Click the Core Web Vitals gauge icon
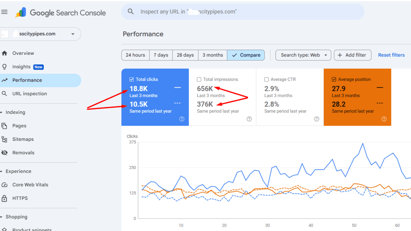 pos(4,185)
